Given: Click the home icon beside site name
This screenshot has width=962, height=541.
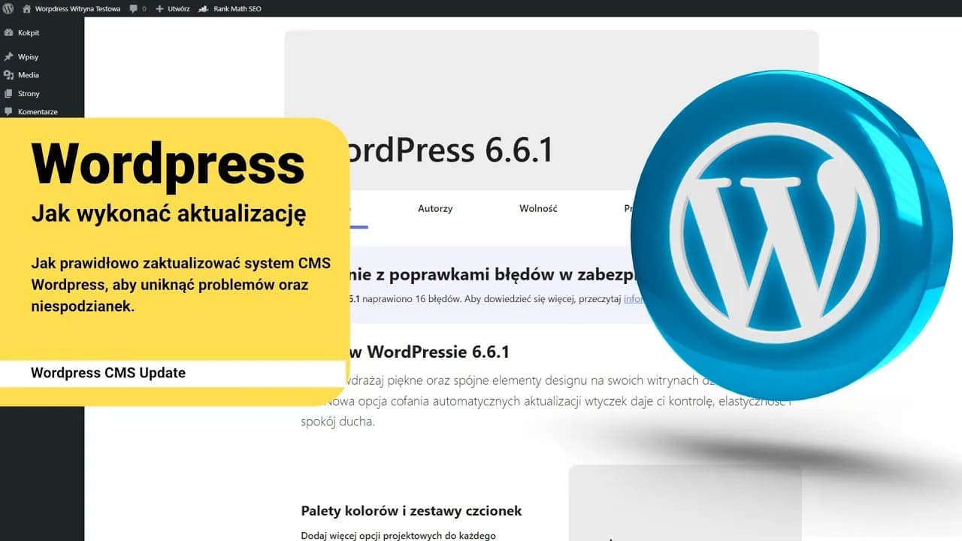Looking at the screenshot, I should tap(27, 9).
